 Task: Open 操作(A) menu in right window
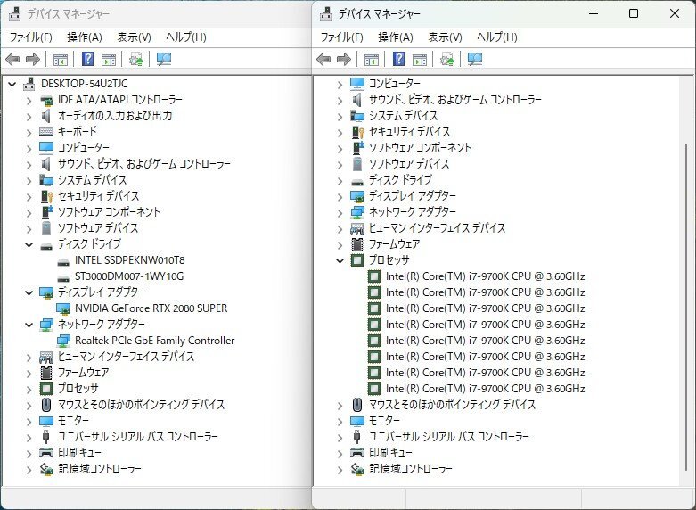point(396,37)
